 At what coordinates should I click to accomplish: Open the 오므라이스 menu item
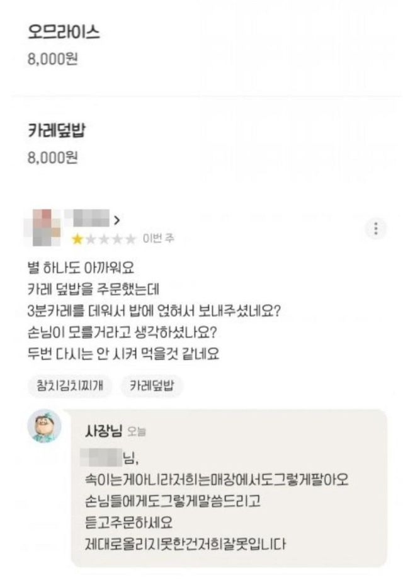(64, 32)
